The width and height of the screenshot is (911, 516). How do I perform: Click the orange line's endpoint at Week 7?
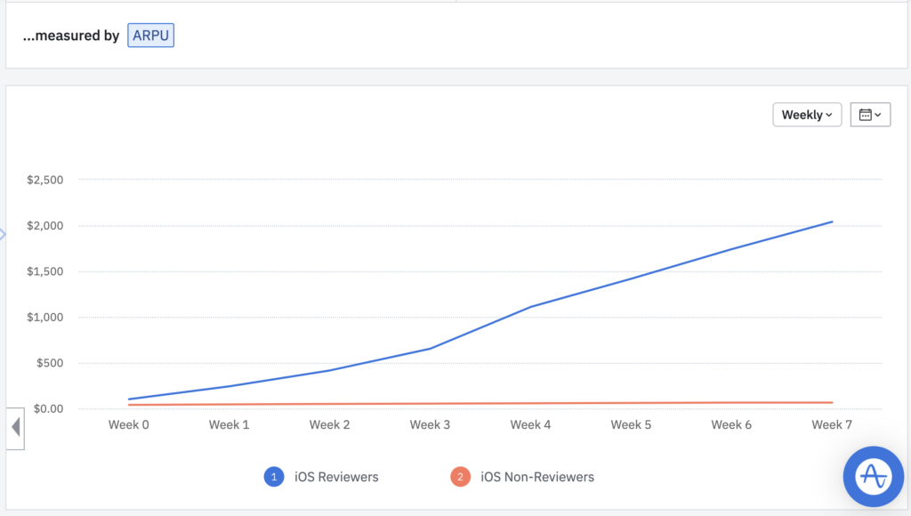click(832, 402)
